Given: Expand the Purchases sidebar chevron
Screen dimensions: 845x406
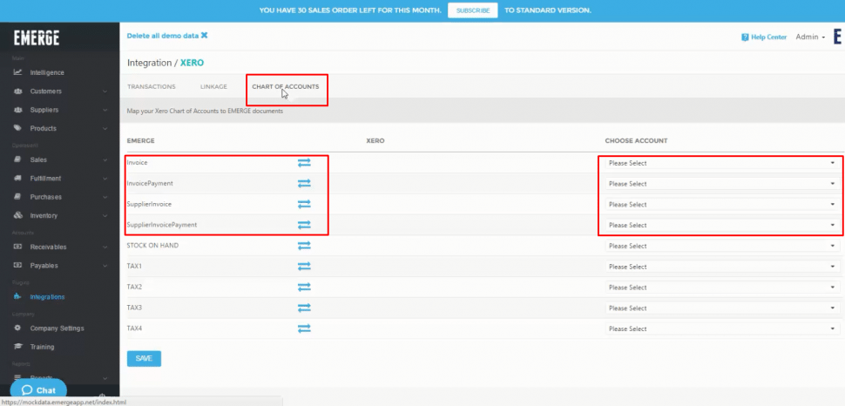Looking at the screenshot, I should [x=105, y=197].
